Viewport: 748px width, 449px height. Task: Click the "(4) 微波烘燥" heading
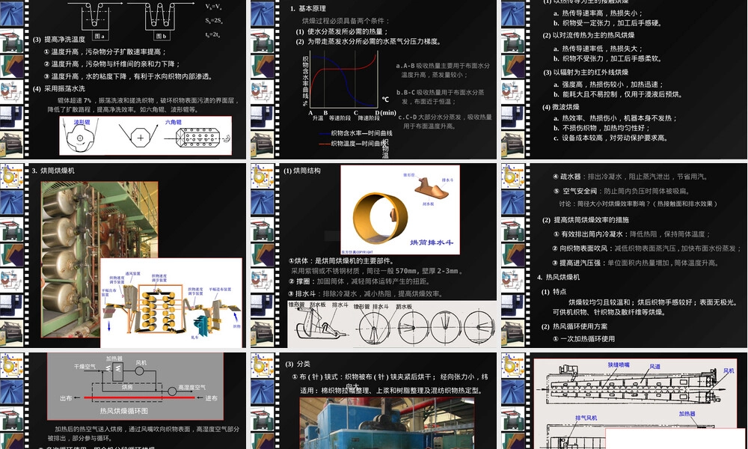tap(561, 107)
